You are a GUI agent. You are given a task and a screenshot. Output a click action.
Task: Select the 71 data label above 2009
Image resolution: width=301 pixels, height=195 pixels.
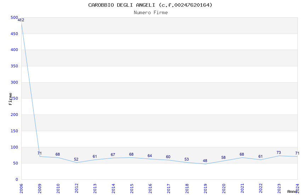click(x=40, y=153)
